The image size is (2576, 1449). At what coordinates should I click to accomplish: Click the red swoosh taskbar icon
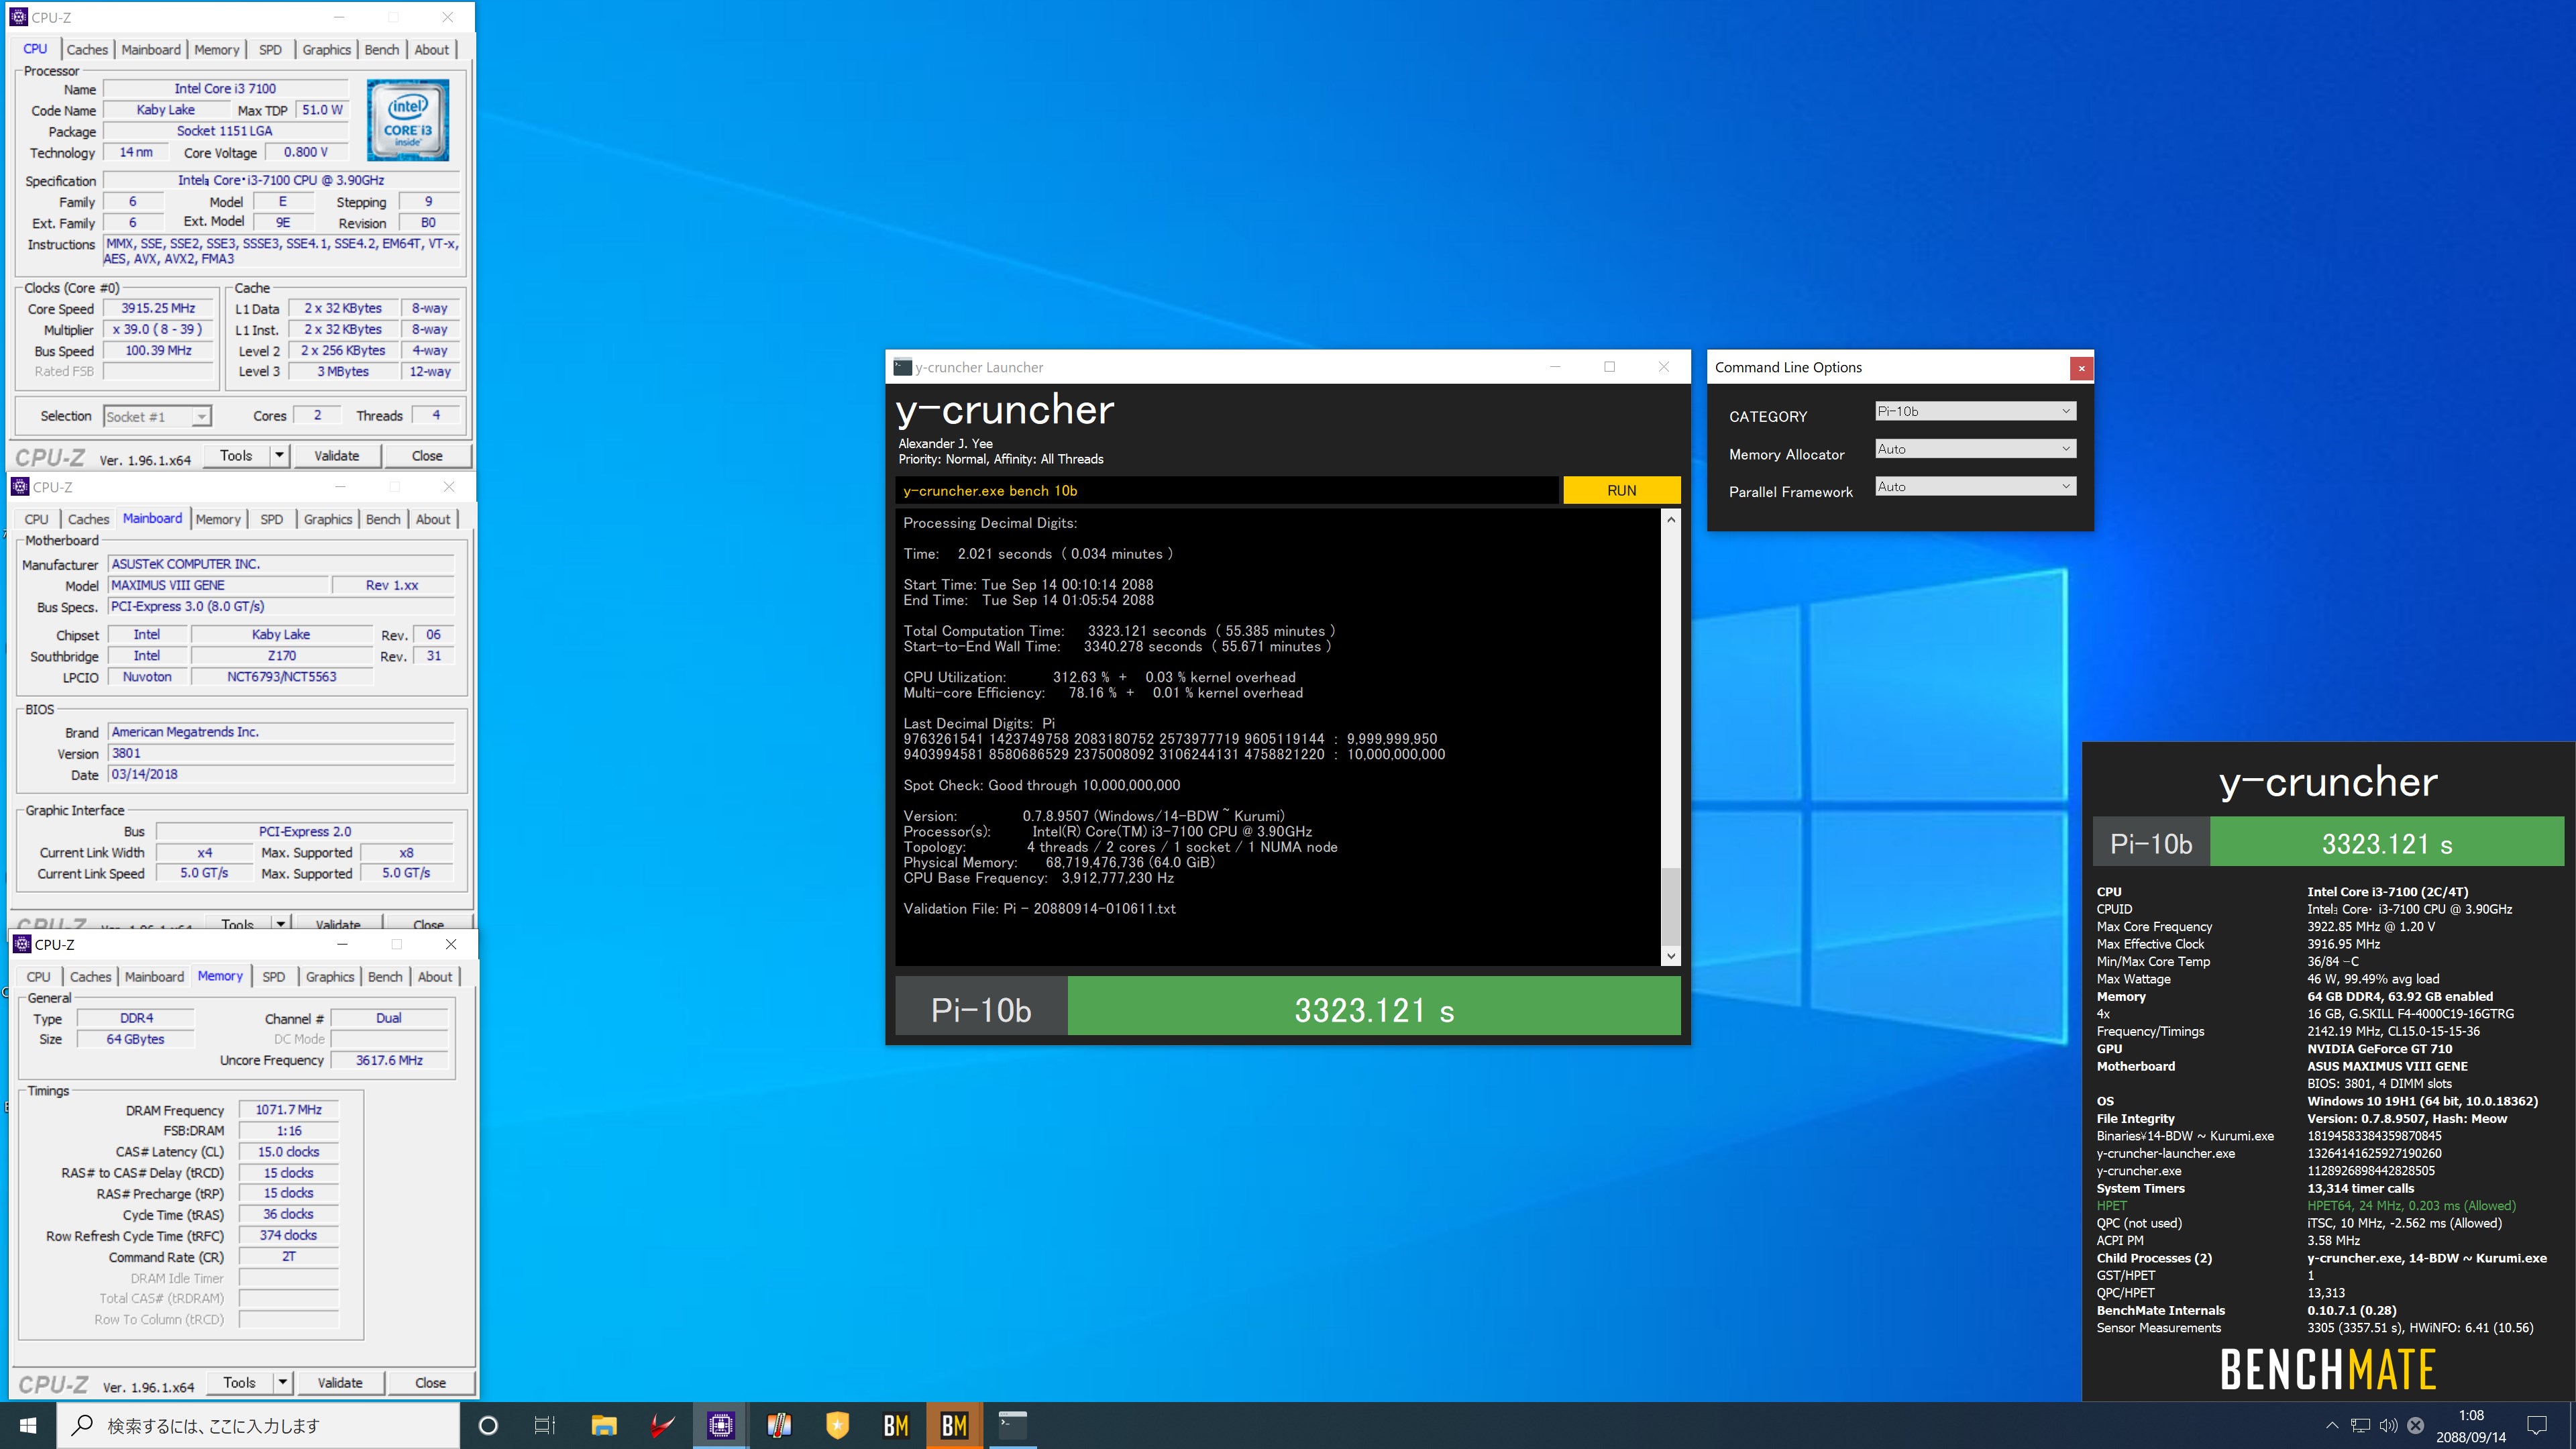tap(662, 1425)
